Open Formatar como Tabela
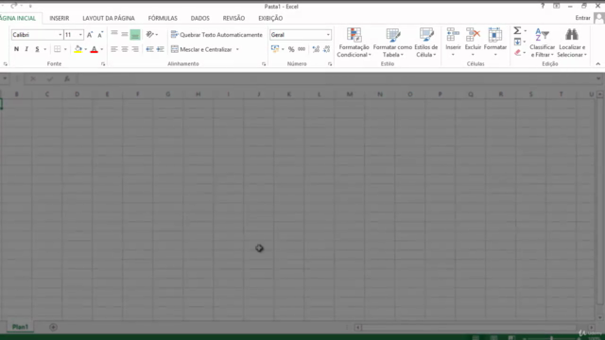The height and width of the screenshot is (340, 605). [393, 42]
